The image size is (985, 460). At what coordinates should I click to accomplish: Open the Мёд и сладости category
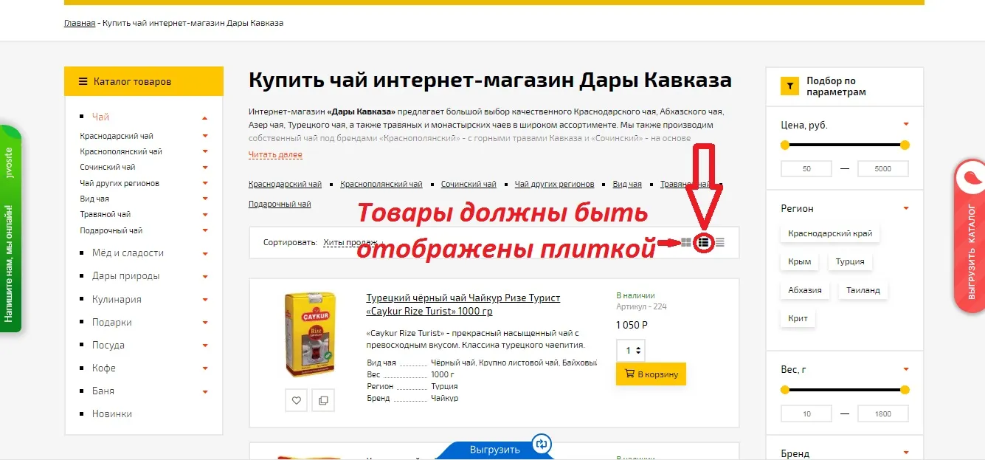click(x=128, y=253)
